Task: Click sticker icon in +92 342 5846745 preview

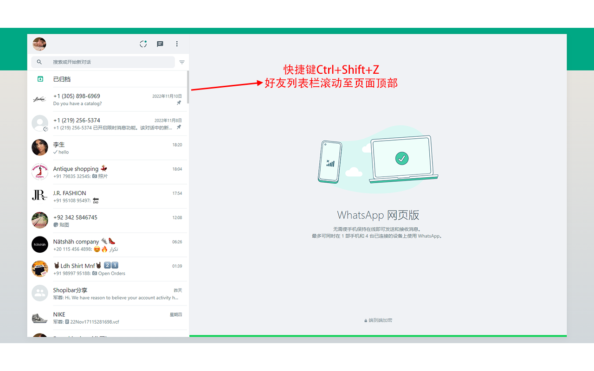Action: tap(56, 225)
